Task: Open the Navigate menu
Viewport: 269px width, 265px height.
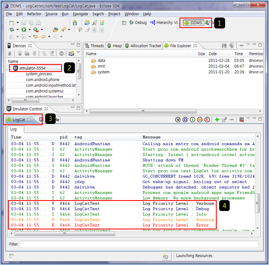Action: point(80,14)
